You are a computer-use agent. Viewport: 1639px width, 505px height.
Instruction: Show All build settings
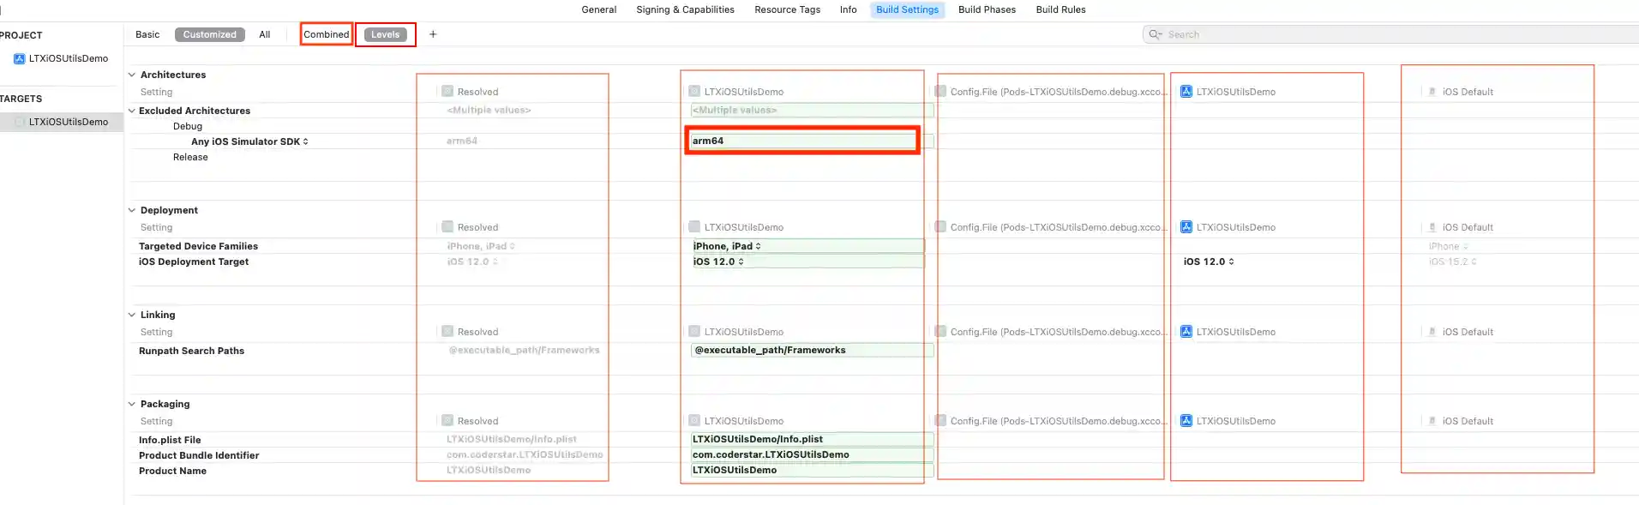point(265,34)
